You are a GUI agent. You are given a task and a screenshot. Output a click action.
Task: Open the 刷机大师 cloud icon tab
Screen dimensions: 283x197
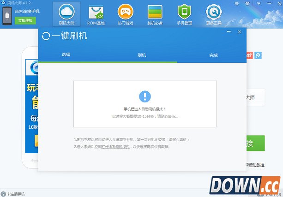[x=66, y=14]
